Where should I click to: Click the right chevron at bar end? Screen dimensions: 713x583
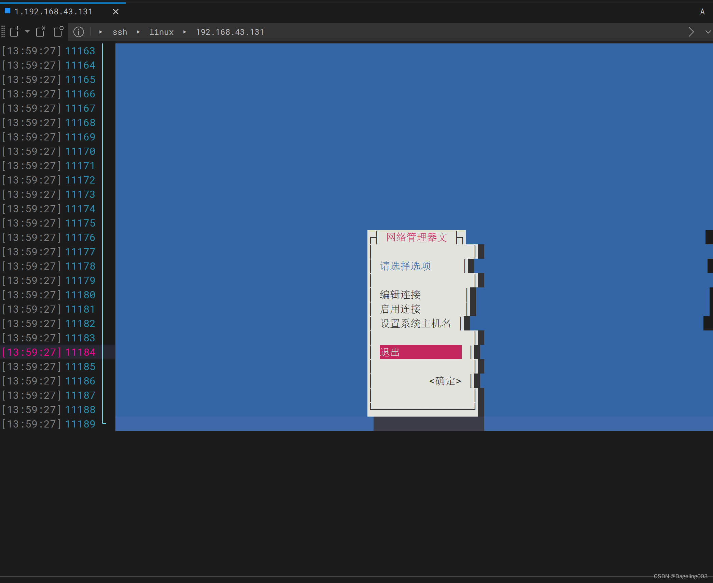click(691, 32)
